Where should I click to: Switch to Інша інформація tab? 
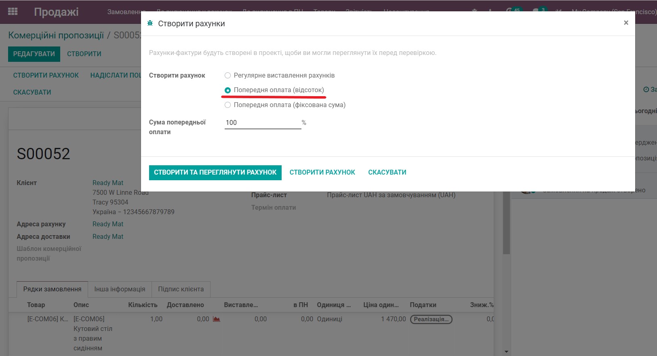click(x=120, y=289)
